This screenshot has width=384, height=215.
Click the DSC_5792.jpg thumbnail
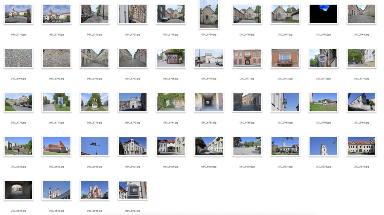click(361, 102)
